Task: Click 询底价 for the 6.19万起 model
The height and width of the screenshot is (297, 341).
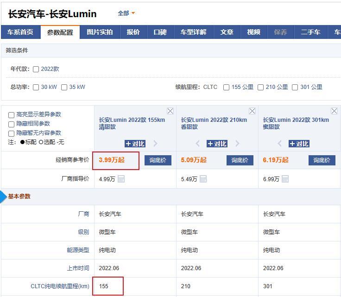Action: (x=322, y=160)
